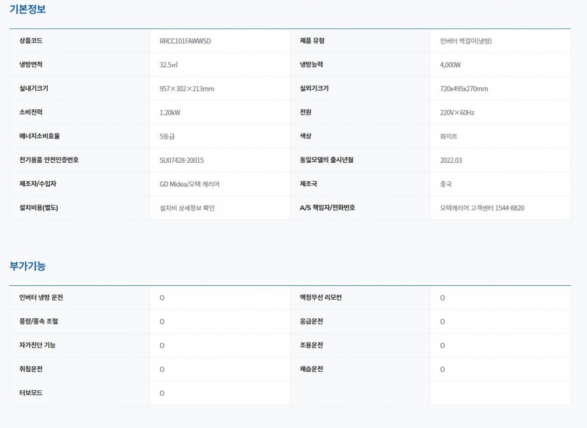Viewport: 587px width, 428px height.
Task: Click outdoor unit size 720x495x270mm
Action: [x=464, y=89]
